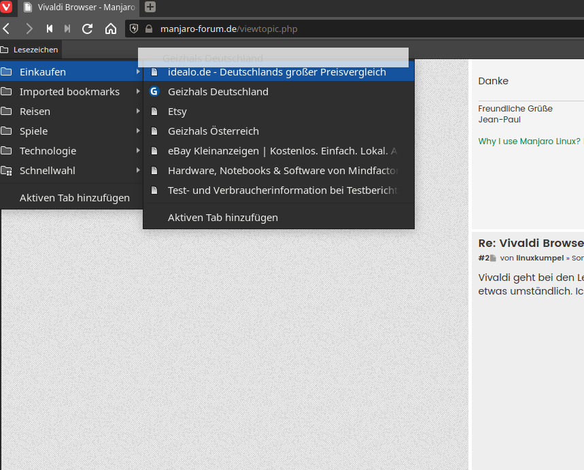Click the Geizhals Deutschland favicon

tap(154, 91)
